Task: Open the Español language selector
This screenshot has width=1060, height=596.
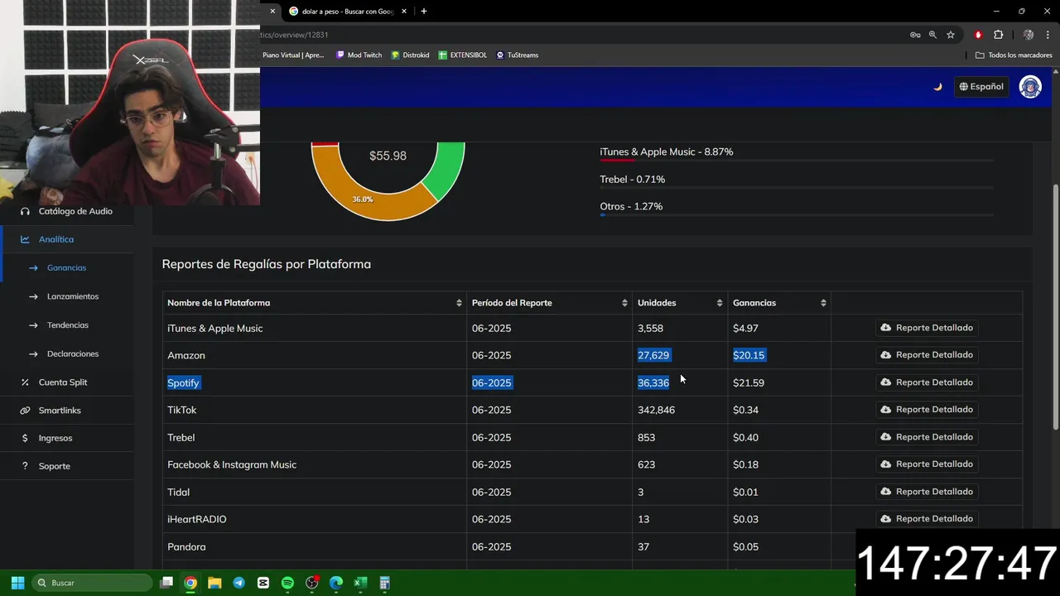Action: tap(981, 86)
